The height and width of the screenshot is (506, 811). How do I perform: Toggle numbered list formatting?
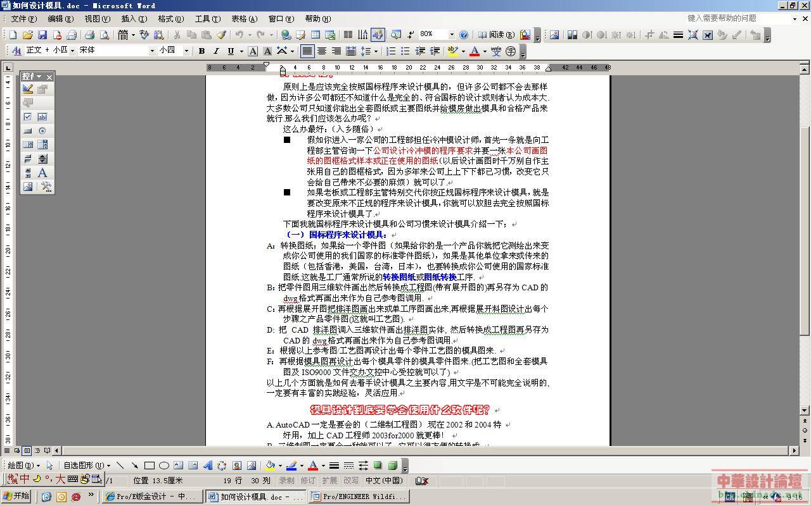[391, 51]
